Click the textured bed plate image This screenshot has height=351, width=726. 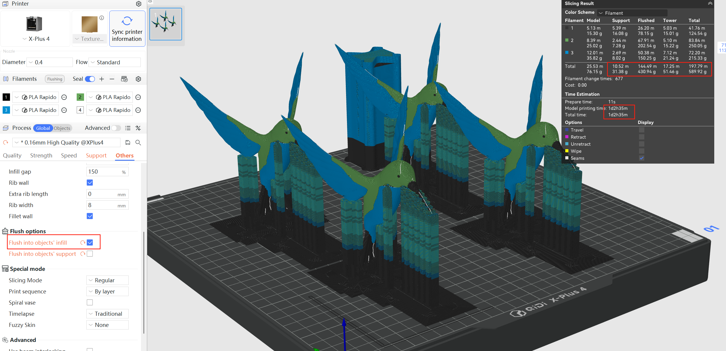coord(89,24)
